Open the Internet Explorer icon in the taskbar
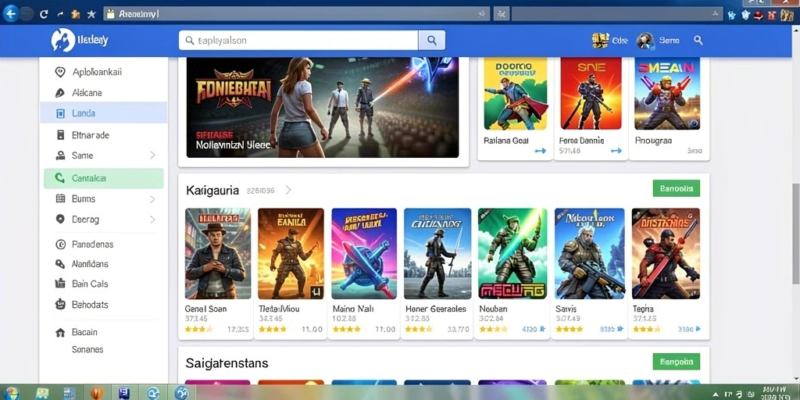 pyautogui.click(x=153, y=393)
